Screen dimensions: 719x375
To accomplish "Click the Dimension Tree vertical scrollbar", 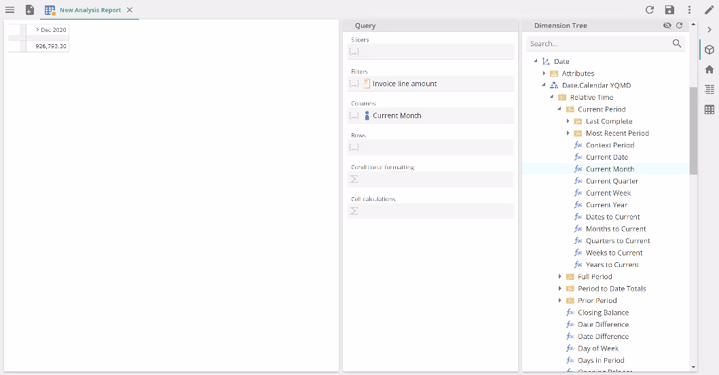I will tap(693, 129).
